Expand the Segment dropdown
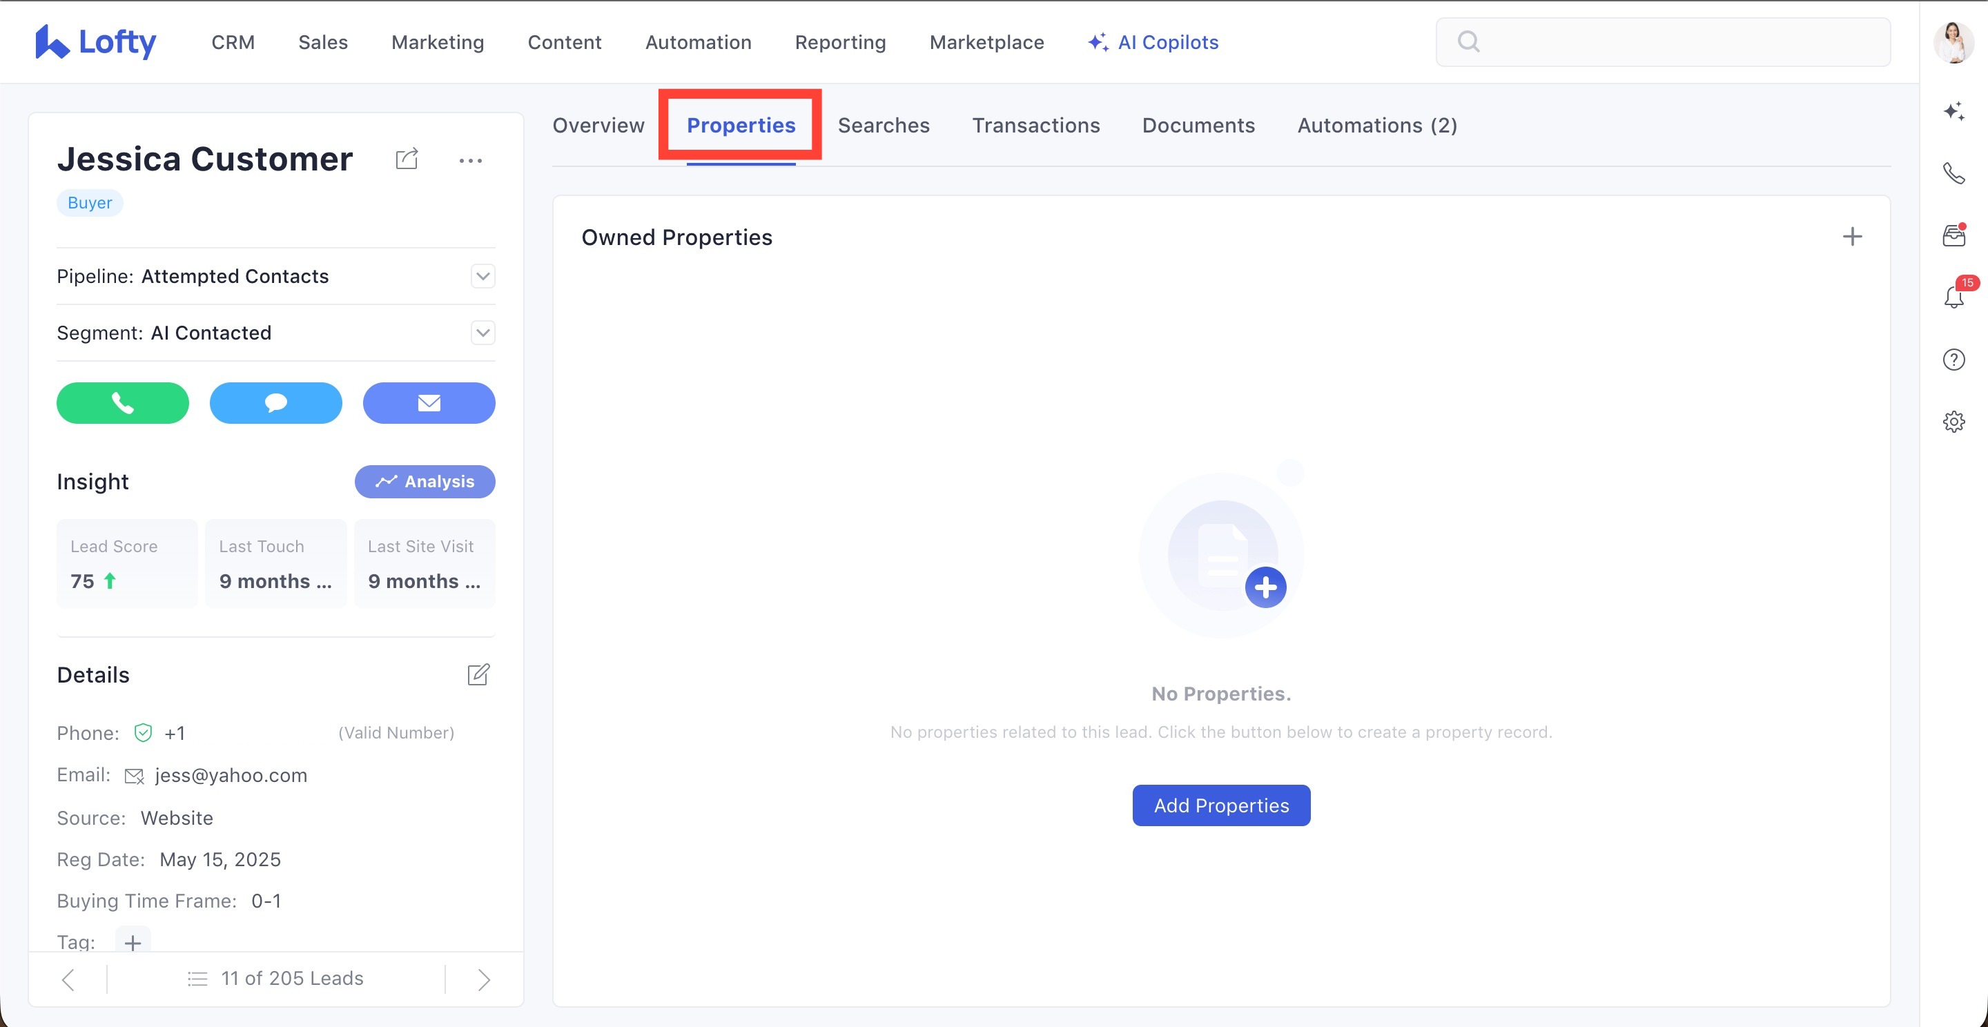 [483, 333]
